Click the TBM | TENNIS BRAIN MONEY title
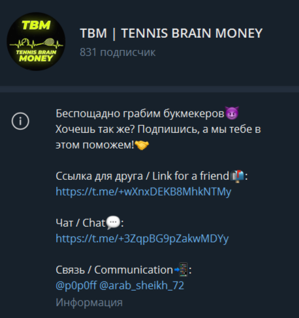 click(x=171, y=33)
